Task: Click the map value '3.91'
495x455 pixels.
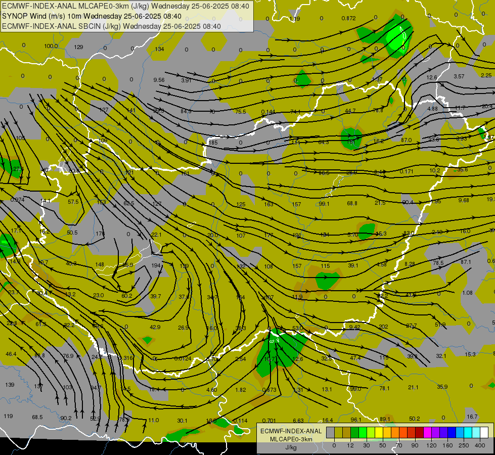Action: (x=186, y=80)
